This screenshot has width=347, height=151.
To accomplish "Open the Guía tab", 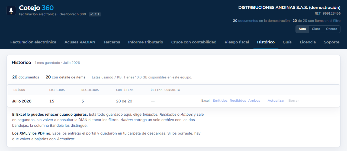I will [x=287, y=42].
